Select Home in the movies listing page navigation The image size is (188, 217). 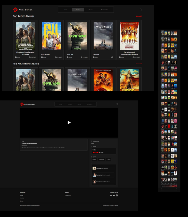coord(66,10)
